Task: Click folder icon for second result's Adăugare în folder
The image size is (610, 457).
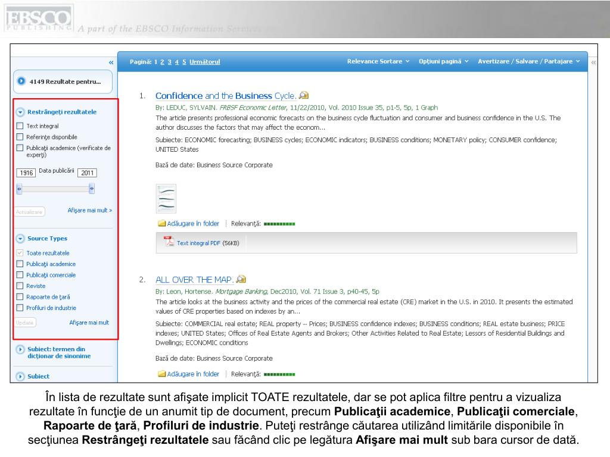Action: pyautogui.click(x=161, y=374)
